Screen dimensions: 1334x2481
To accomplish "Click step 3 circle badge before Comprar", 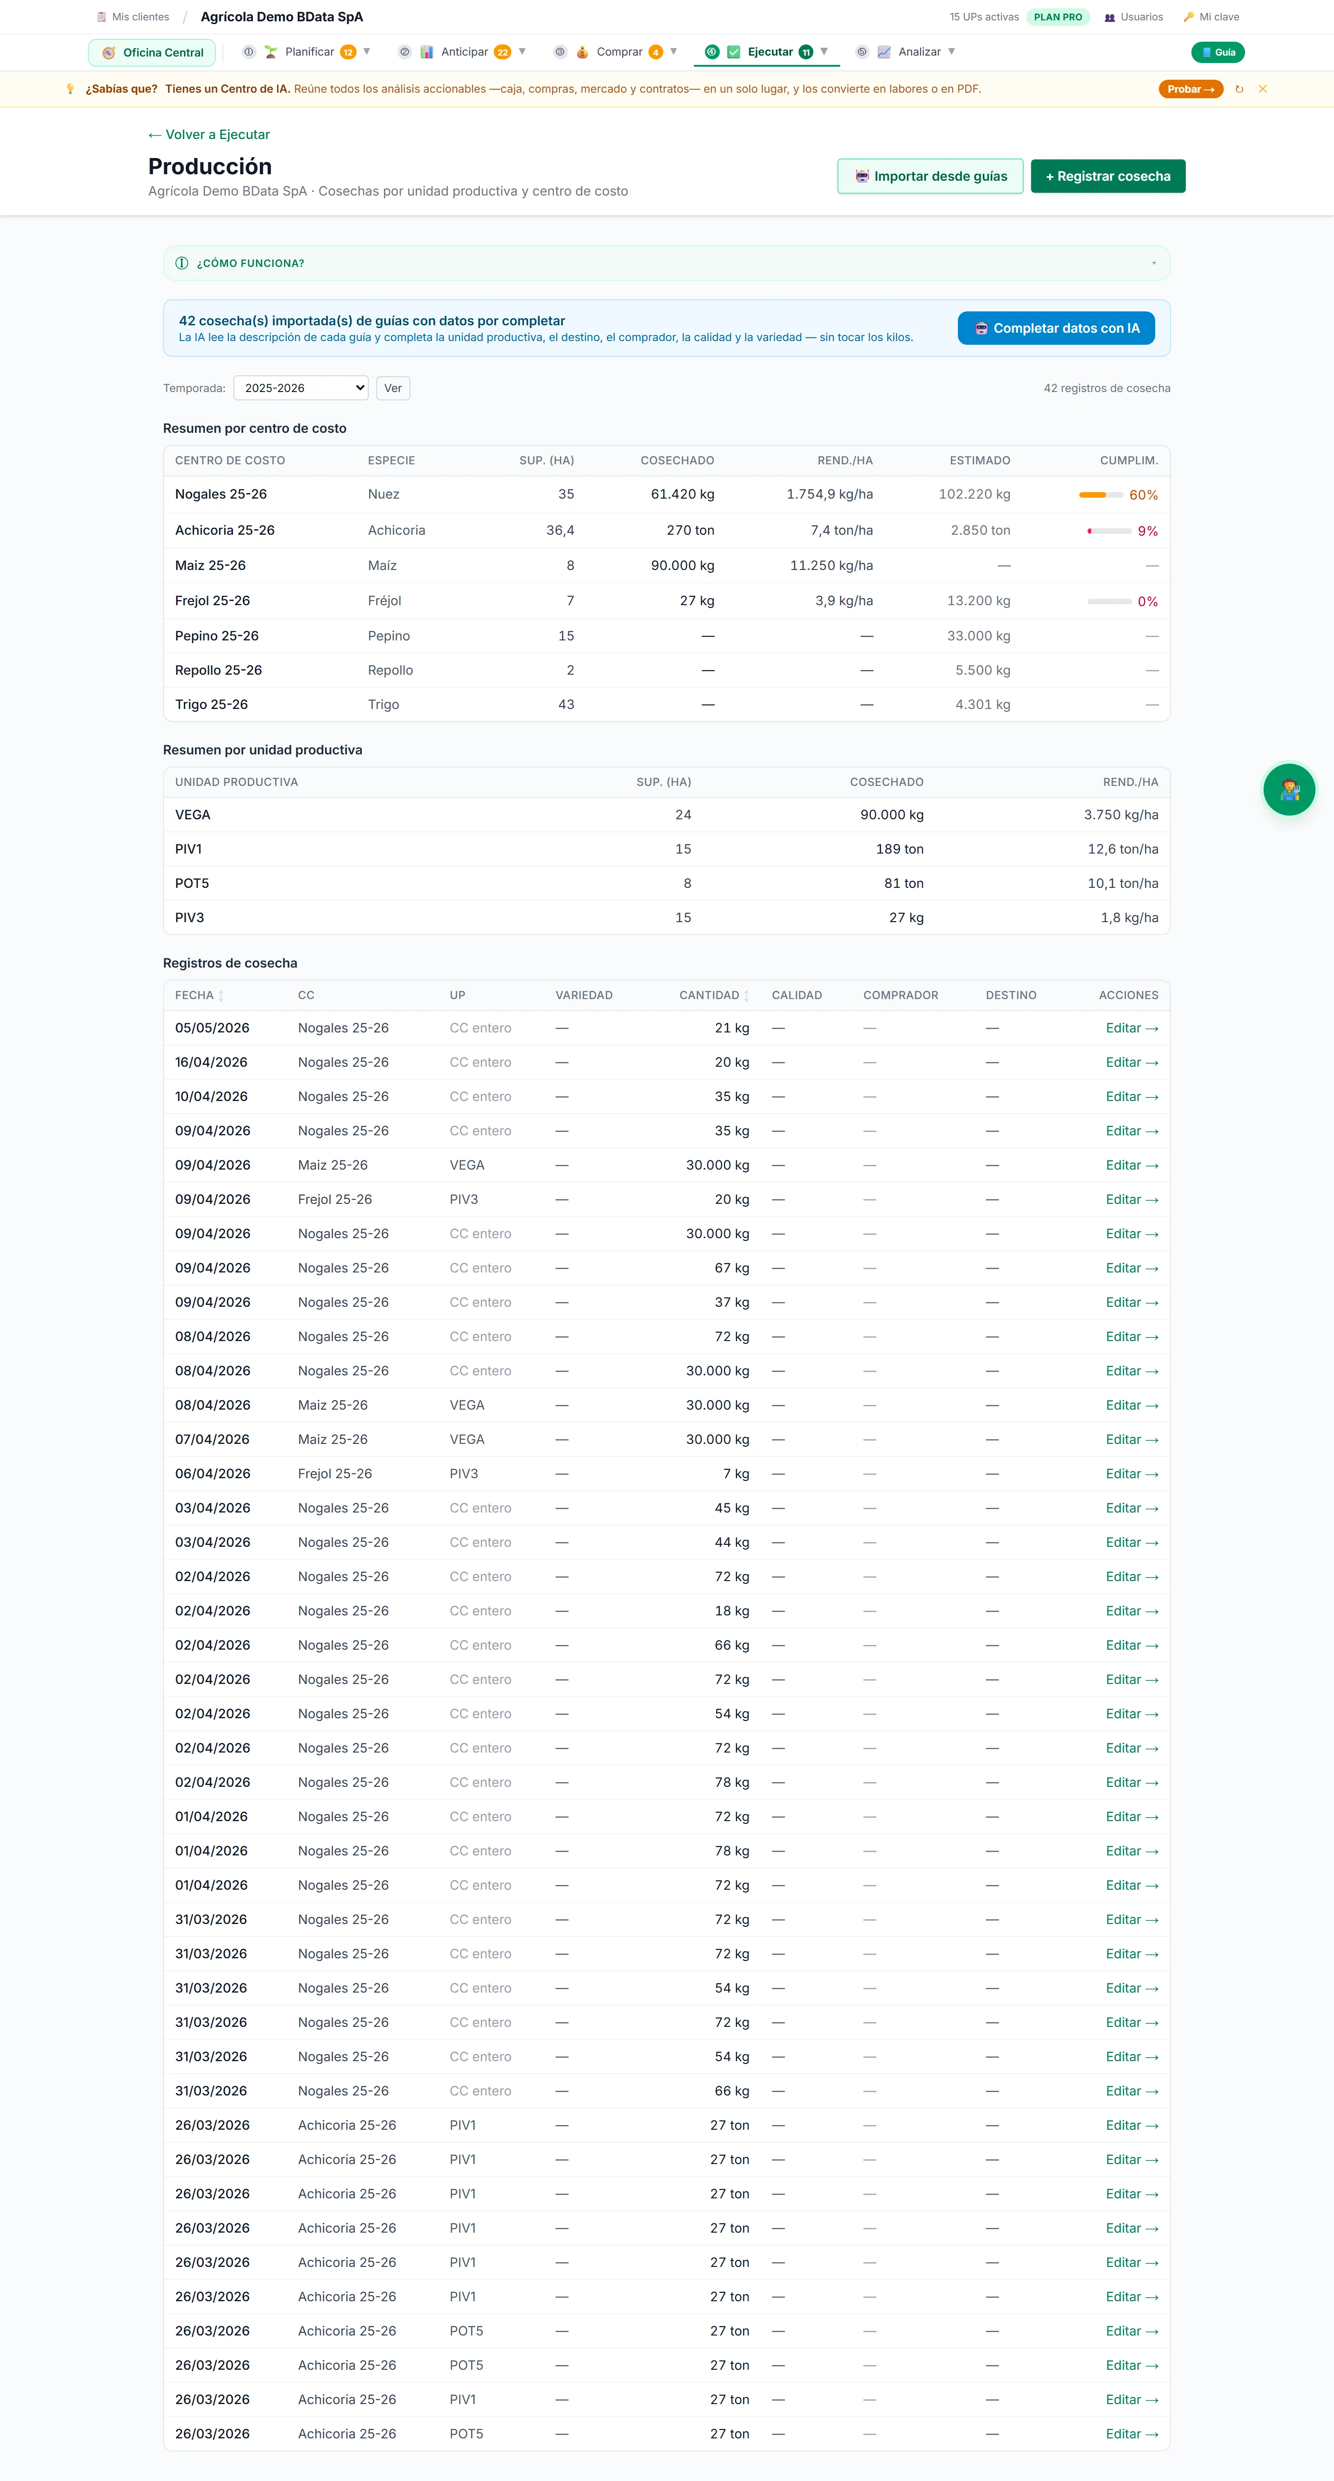I will pyautogui.click(x=560, y=52).
